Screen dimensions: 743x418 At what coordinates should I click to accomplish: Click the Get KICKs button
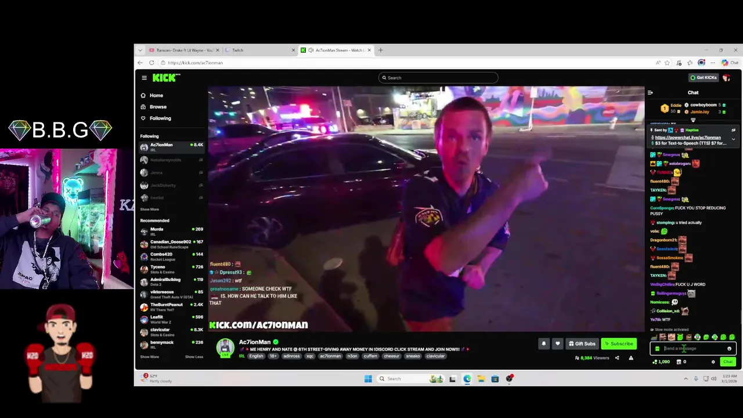click(703, 78)
